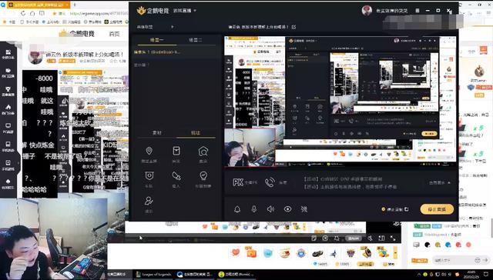This screenshot has width=493, height=280.
Task: Toggle the stop recording radio button
Action: [x=384, y=209]
